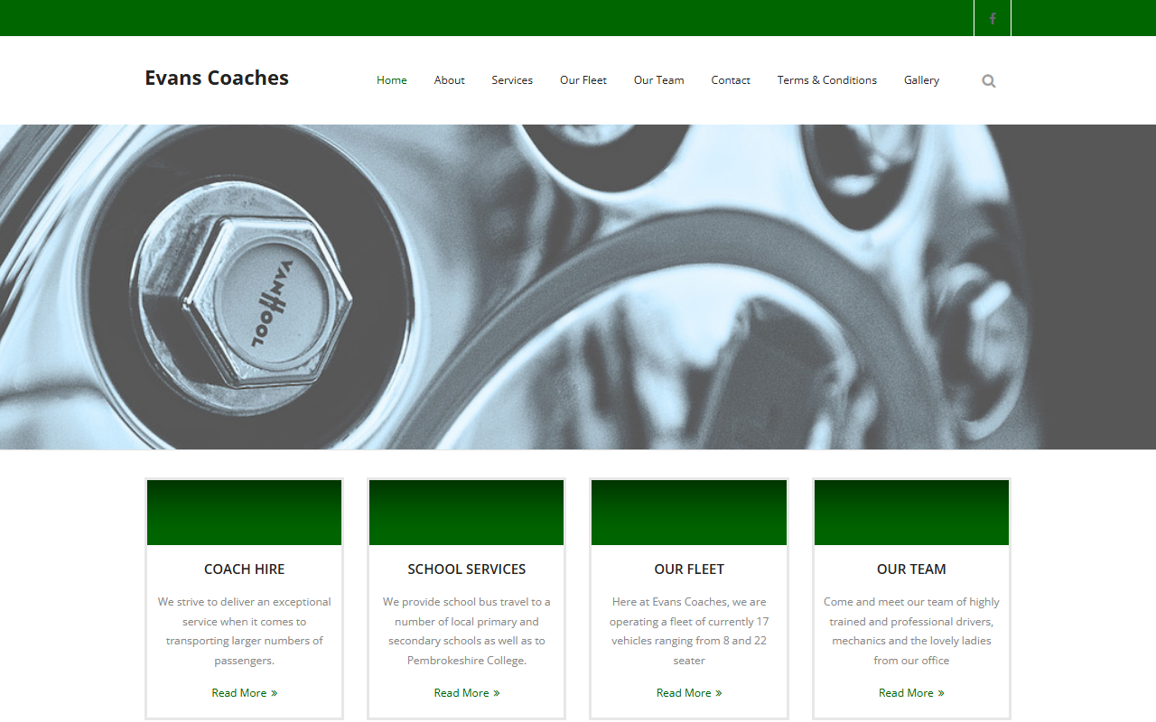This screenshot has height=722, width=1156.
Task: Read More under School Services
Action: coord(467,693)
